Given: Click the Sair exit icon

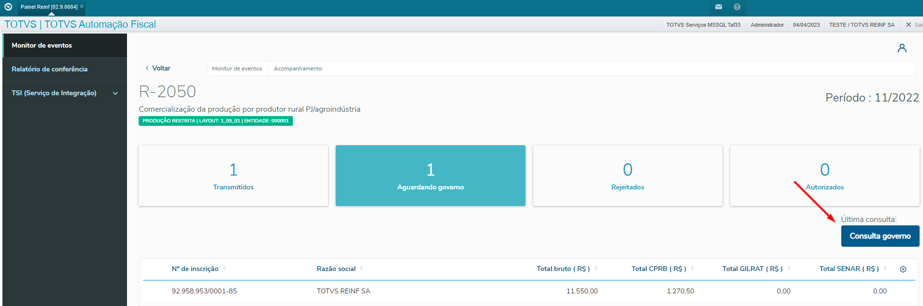Looking at the screenshot, I should point(908,25).
